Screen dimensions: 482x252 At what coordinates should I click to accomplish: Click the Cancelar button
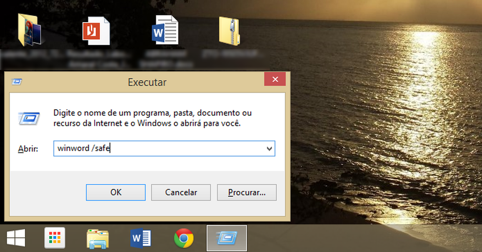[181, 192]
